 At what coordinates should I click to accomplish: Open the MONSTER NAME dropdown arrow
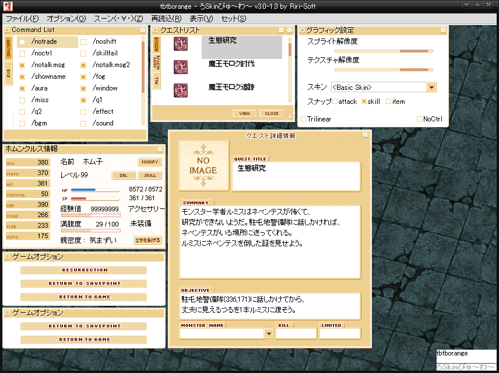(x=269, y=333)
